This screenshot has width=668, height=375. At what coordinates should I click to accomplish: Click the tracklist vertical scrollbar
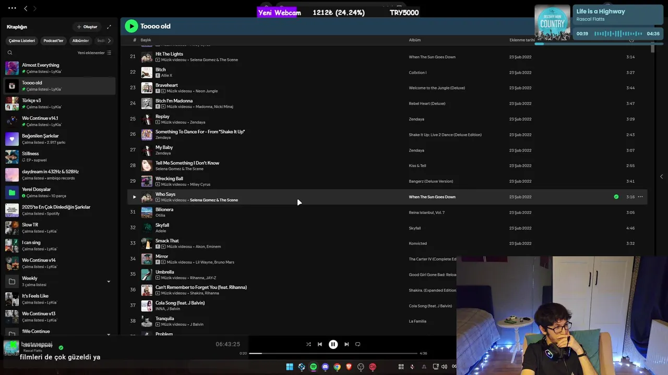652,48
